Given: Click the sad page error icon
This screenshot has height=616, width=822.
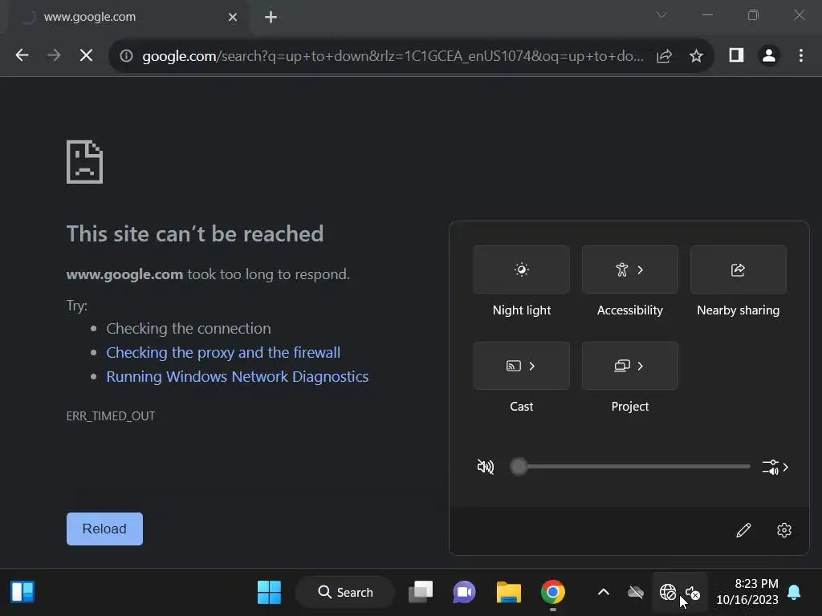Looking at the screenshot, I should point(84,162).
